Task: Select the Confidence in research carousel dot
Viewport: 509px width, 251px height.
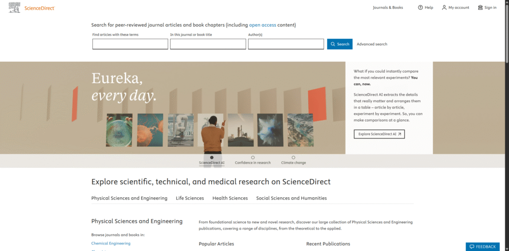Action: (x=253, y=157)
